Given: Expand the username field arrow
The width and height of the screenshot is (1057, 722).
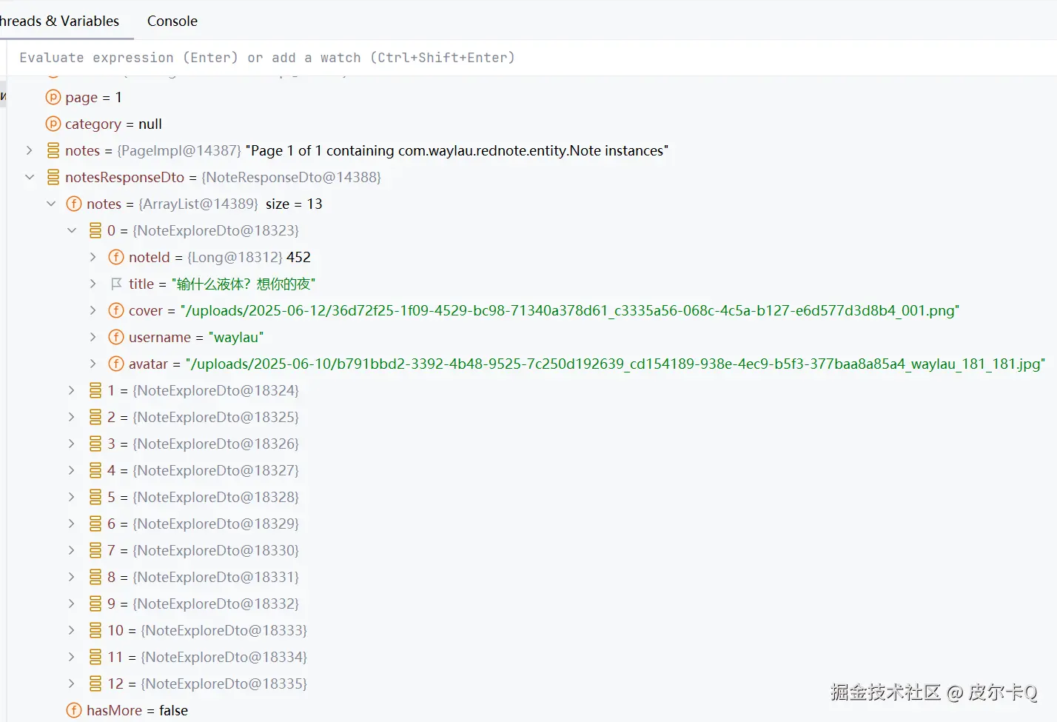Looking at the screenshot, I should (x=93, y=337).
